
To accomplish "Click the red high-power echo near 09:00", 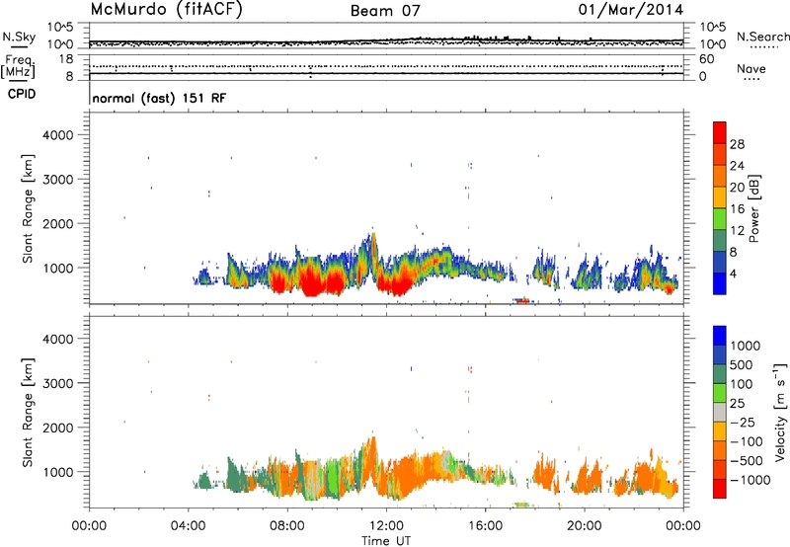I will pyautogui.click(x=312, y=284).
